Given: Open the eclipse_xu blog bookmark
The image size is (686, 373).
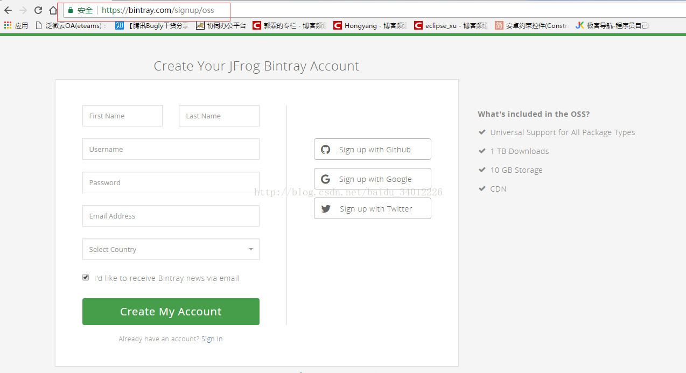Looking at the screenshot, I should (451, 25).
